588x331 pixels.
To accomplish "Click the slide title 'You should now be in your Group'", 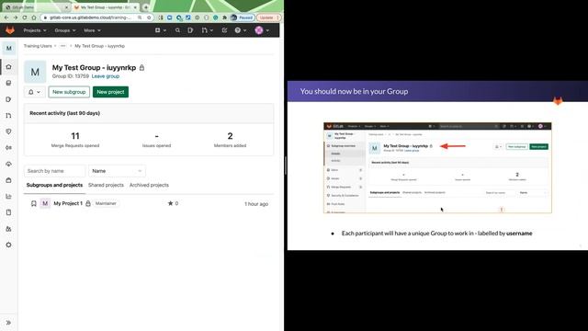I will click(x=354, y=91).
